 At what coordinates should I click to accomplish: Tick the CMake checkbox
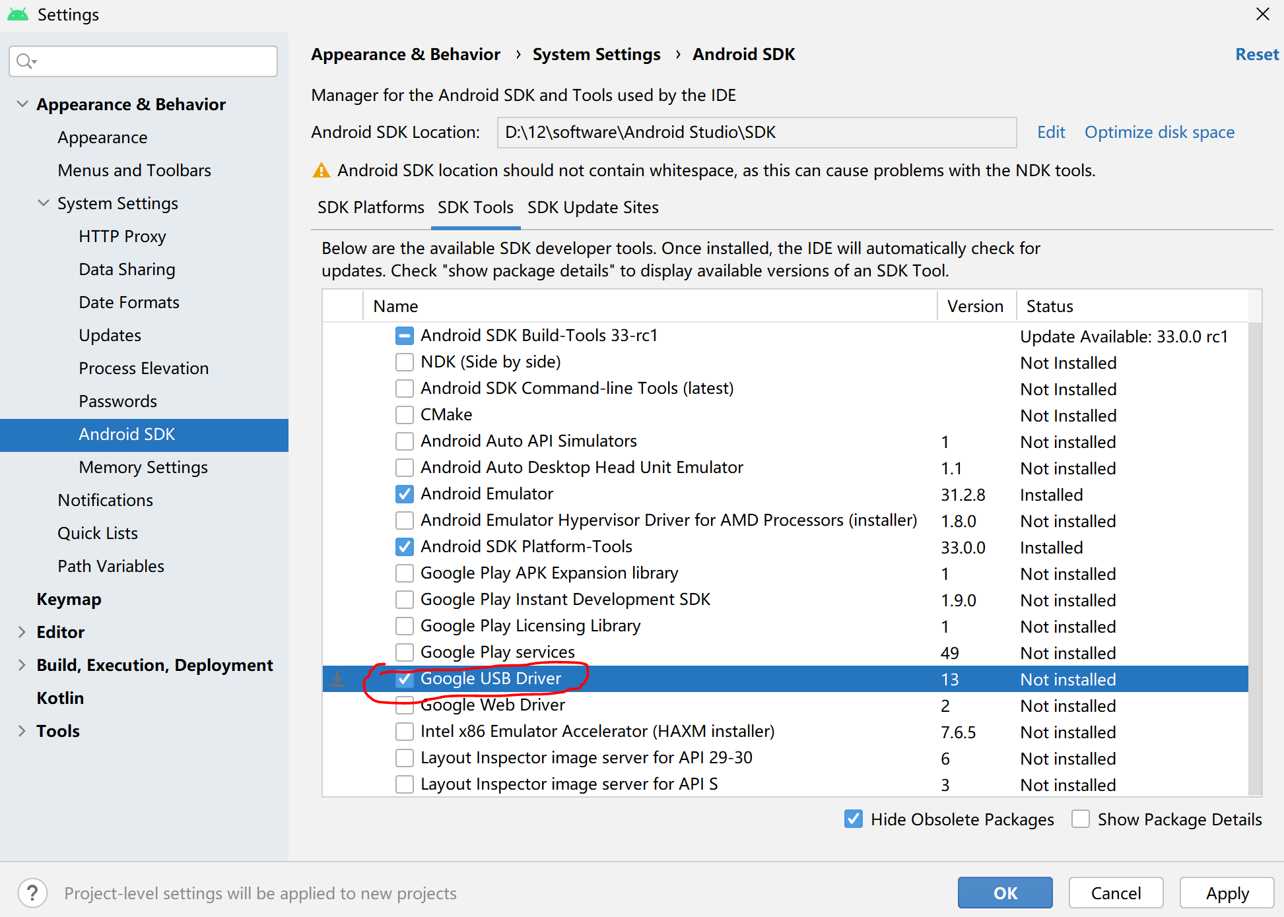click(x=404, y=415)
